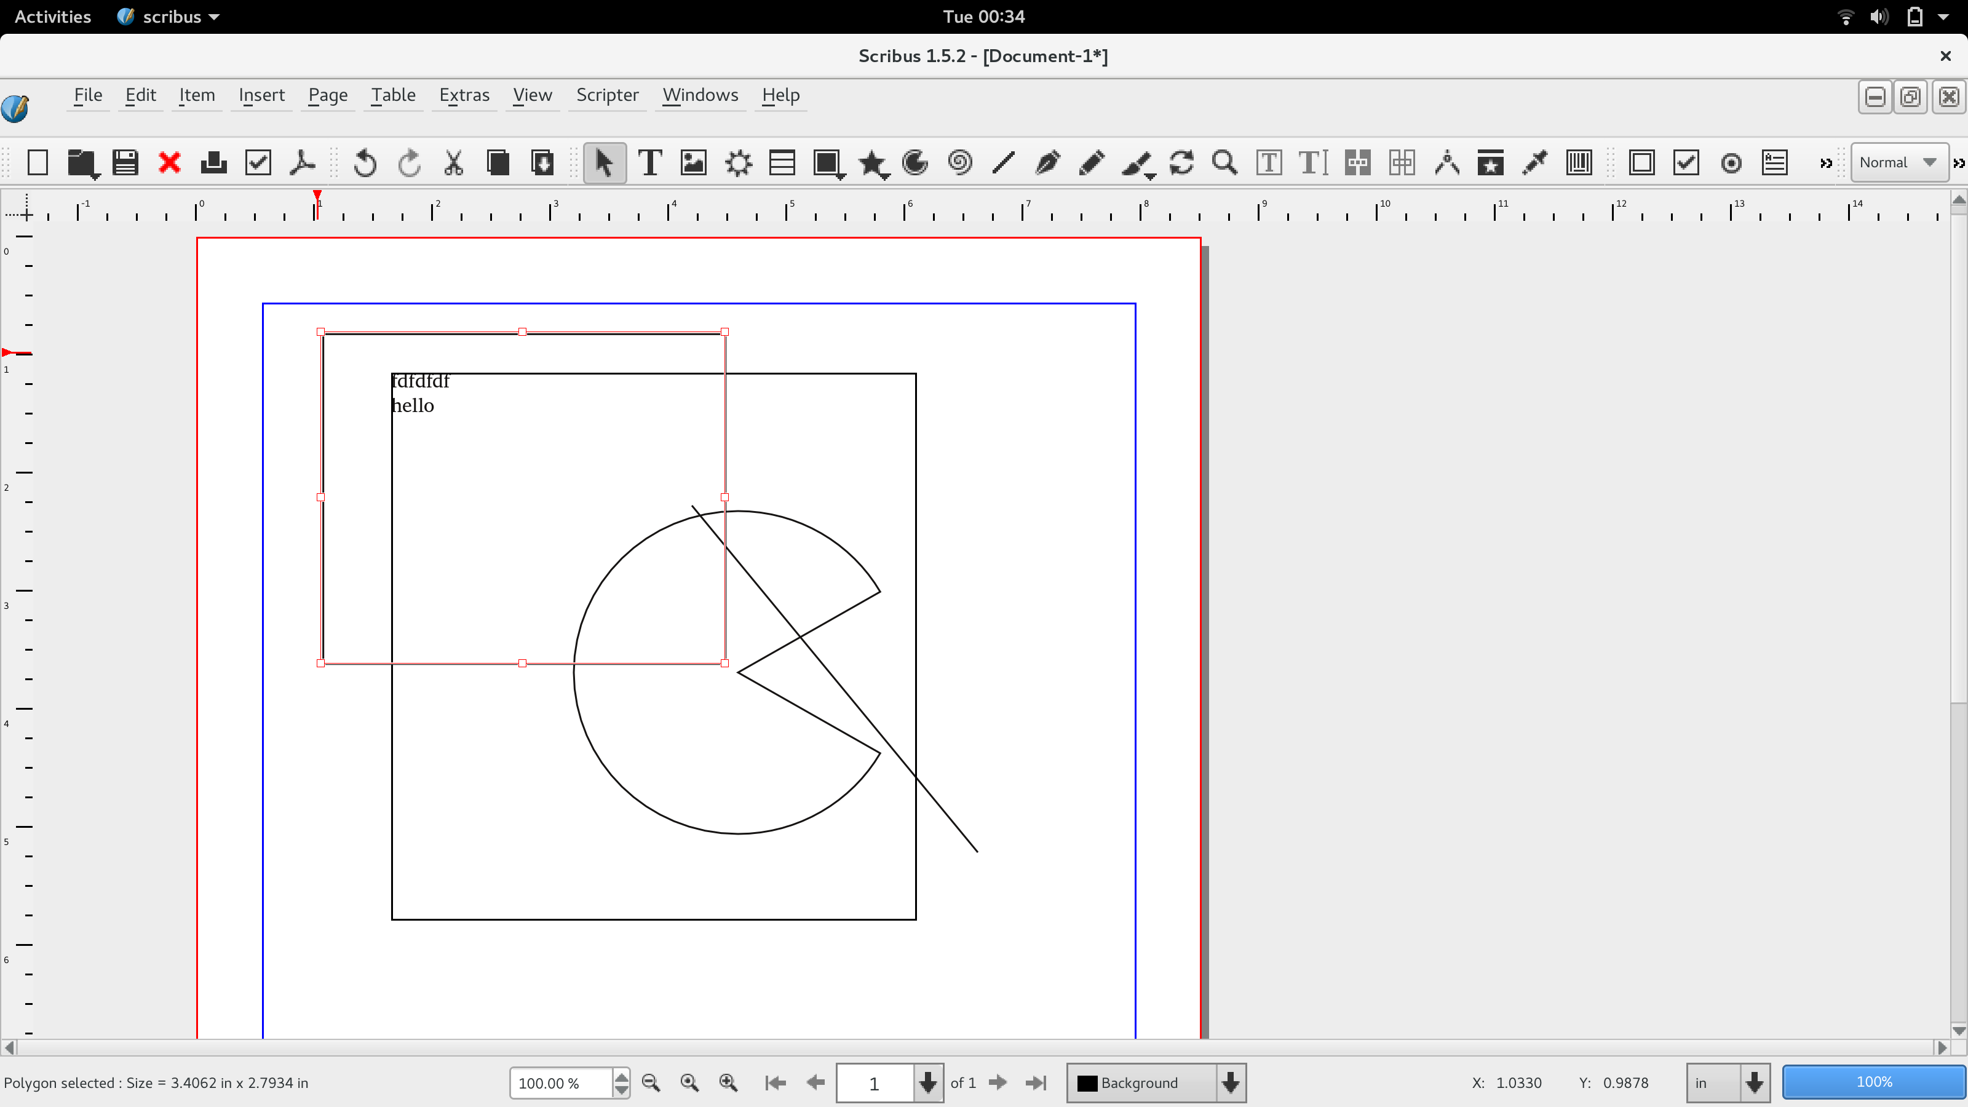Click the Export as PDF icon

tap(303, 163)
